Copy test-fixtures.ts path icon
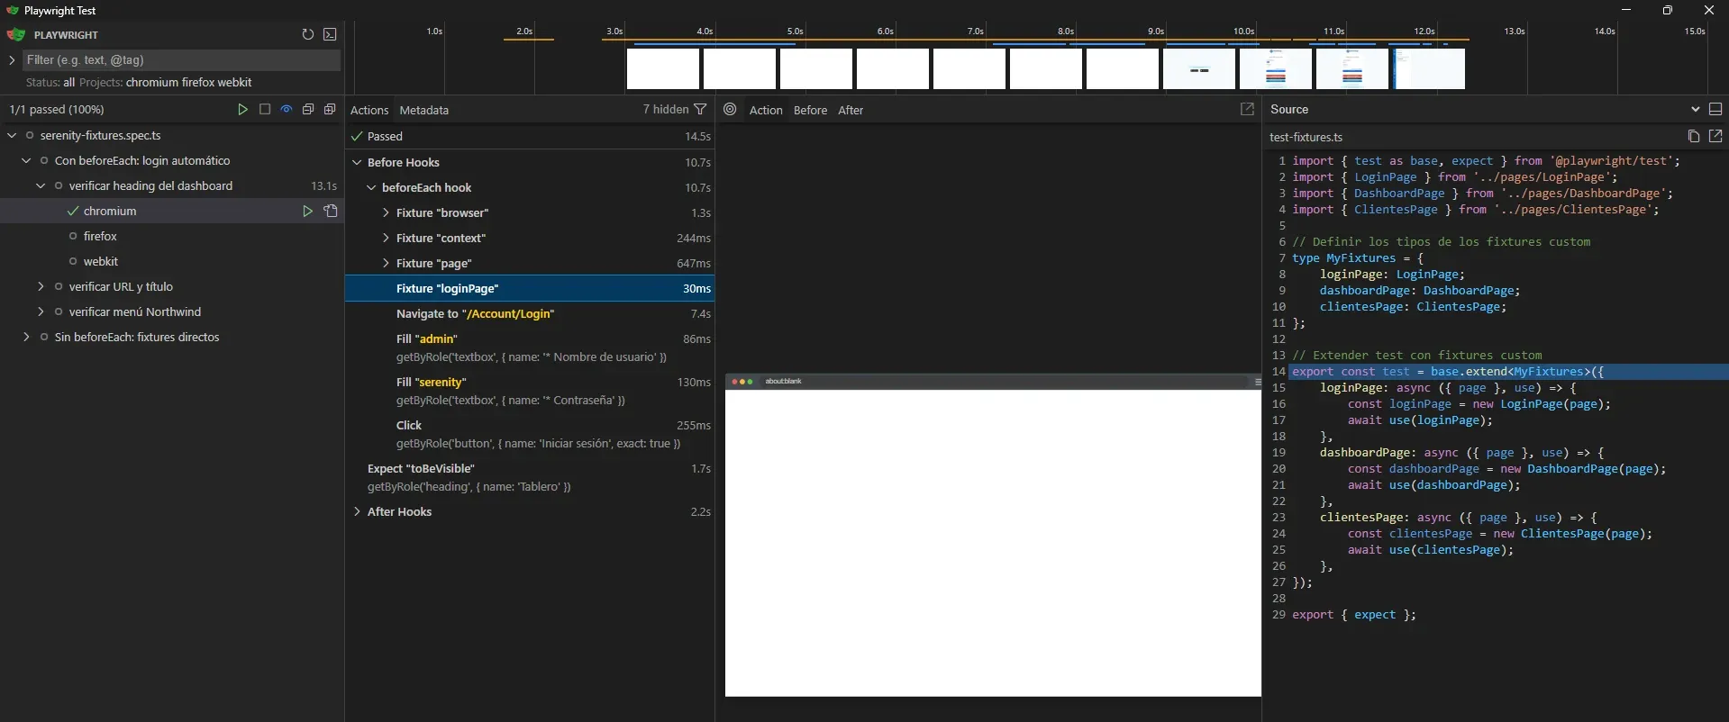1729x722 pixels. tap(1693, 136)
